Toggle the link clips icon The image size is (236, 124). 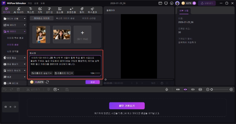click(178, 89)
